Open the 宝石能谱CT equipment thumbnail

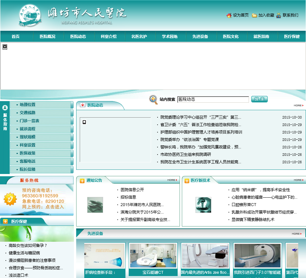[x=153, y=256]
